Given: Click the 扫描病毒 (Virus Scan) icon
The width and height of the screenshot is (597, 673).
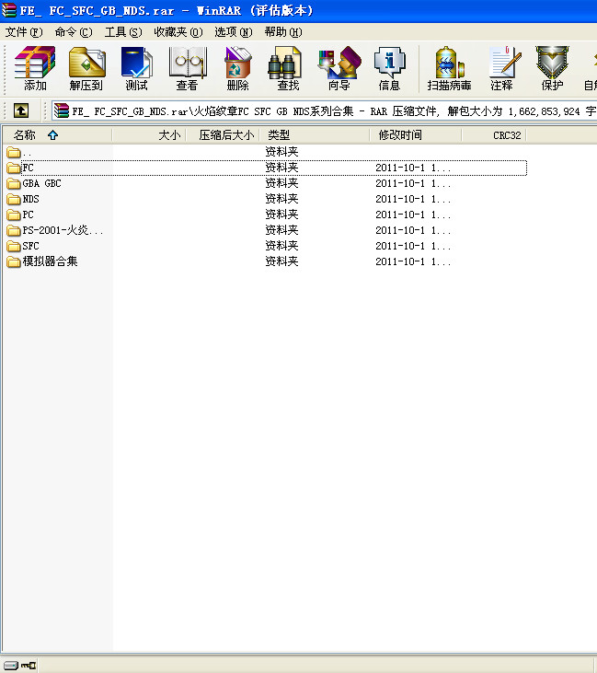Looking at the screenshot, I should point(449,69).
